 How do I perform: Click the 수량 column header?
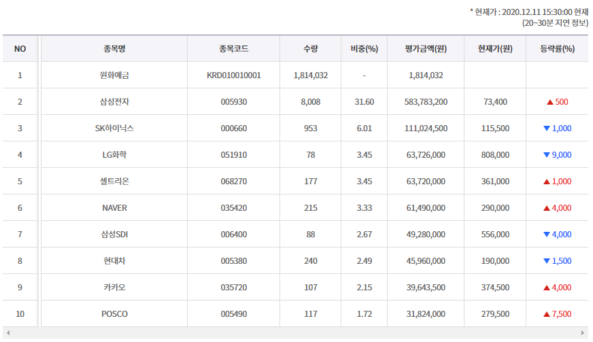click(311, 49)
